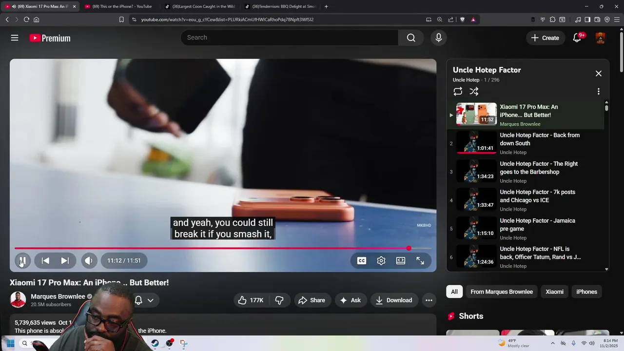Open Snipping Tool from the taskbar

click(183, 343)
